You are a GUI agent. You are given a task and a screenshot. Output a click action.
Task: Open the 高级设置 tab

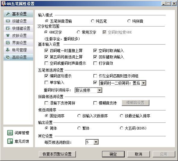pyautogui.click(x=18, y=57)
